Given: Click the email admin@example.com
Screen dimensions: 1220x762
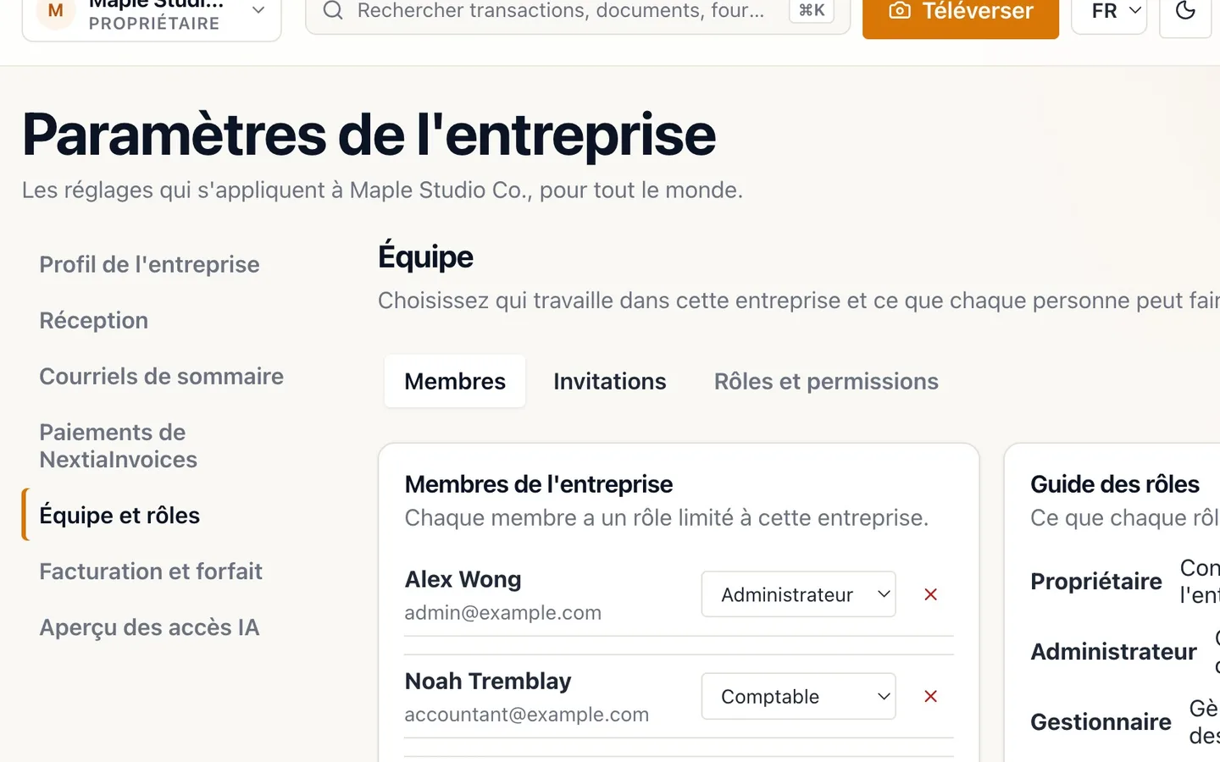Looking at the screenshot, I should pos(503,612).
